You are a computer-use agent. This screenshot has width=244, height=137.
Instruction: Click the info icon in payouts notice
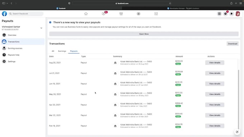coord(50,22)
